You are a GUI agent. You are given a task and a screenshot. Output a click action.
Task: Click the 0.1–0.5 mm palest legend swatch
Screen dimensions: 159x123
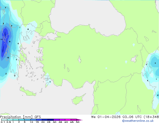tap(4, 120)
